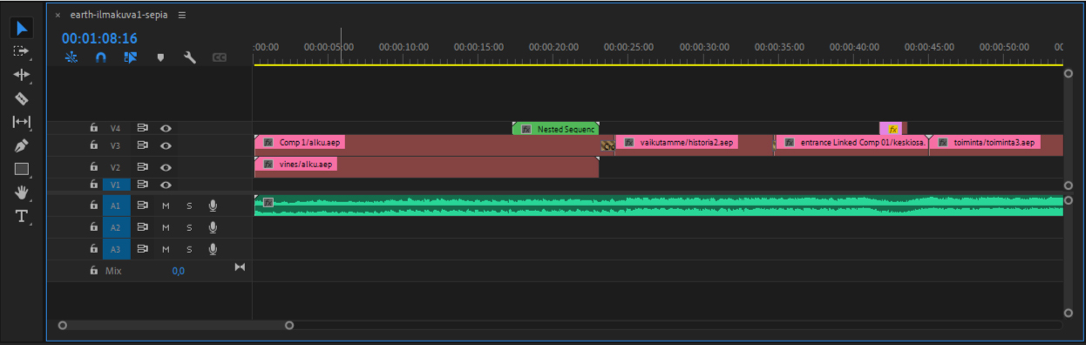Toggle lock on track V4

94,128
